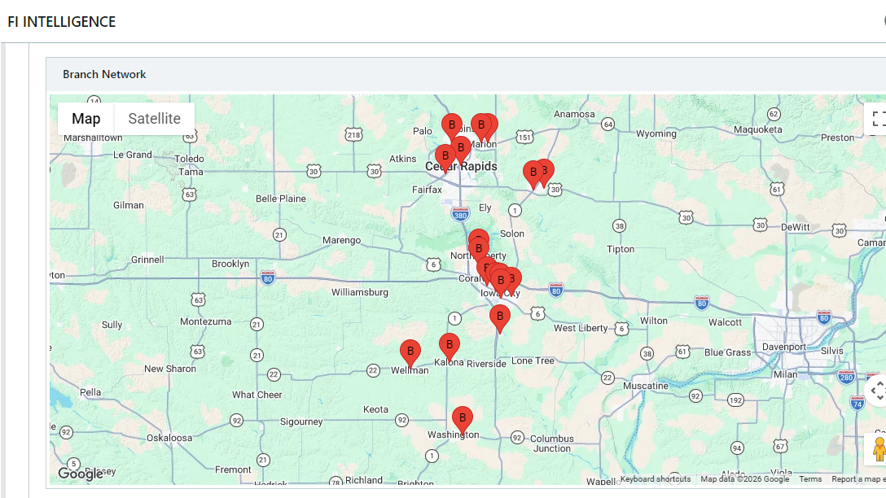The width and height of the screenshot is (886, 498).
Task: Open the Keyboard shortcuts dialog
Action: (x=656, y=478)
